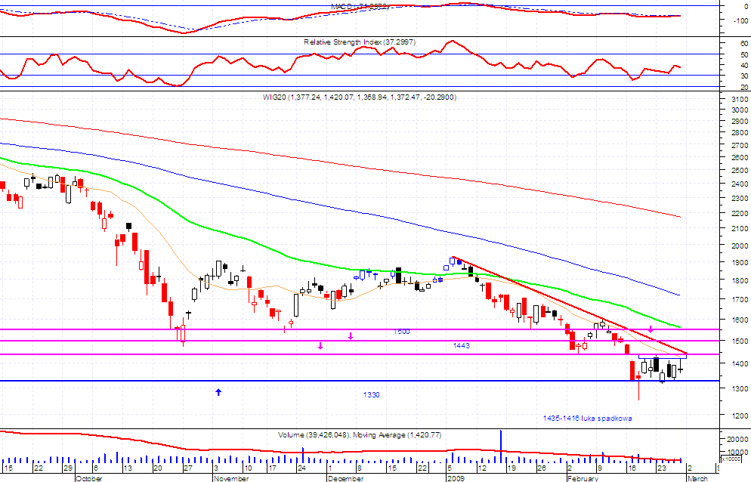Click the October month label
Screen dimensions: 751x482
pos(89,478)
